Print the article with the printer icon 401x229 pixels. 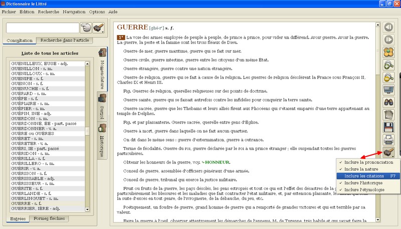[388, 139]
